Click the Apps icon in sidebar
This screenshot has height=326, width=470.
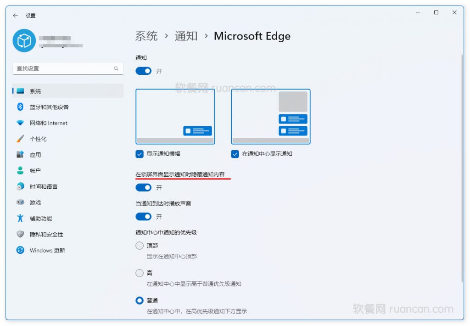click(20, 155)
